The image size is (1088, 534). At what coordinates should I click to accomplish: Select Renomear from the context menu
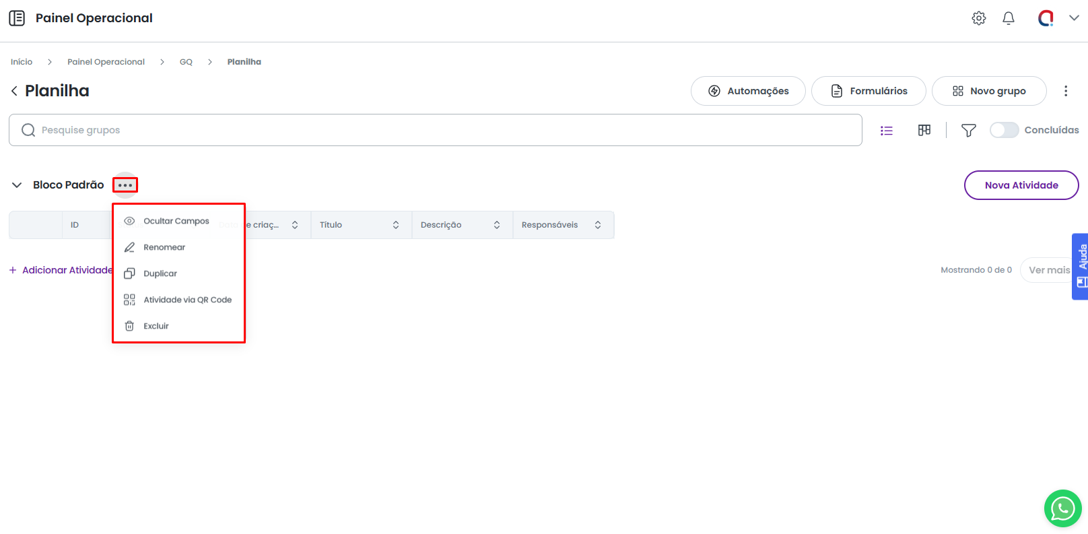(164, 247)
